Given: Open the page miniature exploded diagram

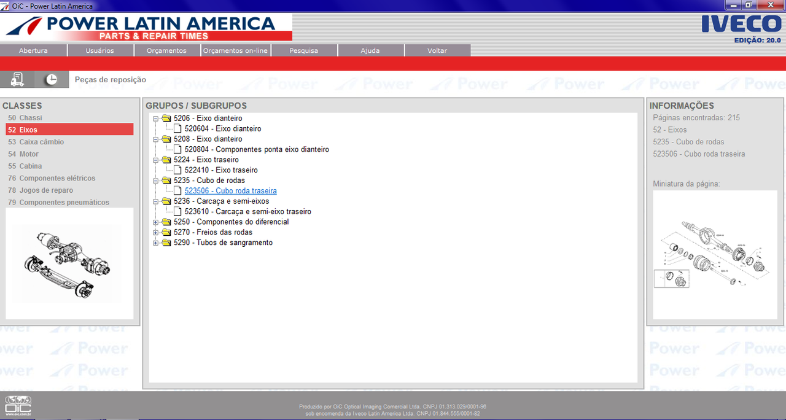Looking at the screenshot, I should [715, 255].
